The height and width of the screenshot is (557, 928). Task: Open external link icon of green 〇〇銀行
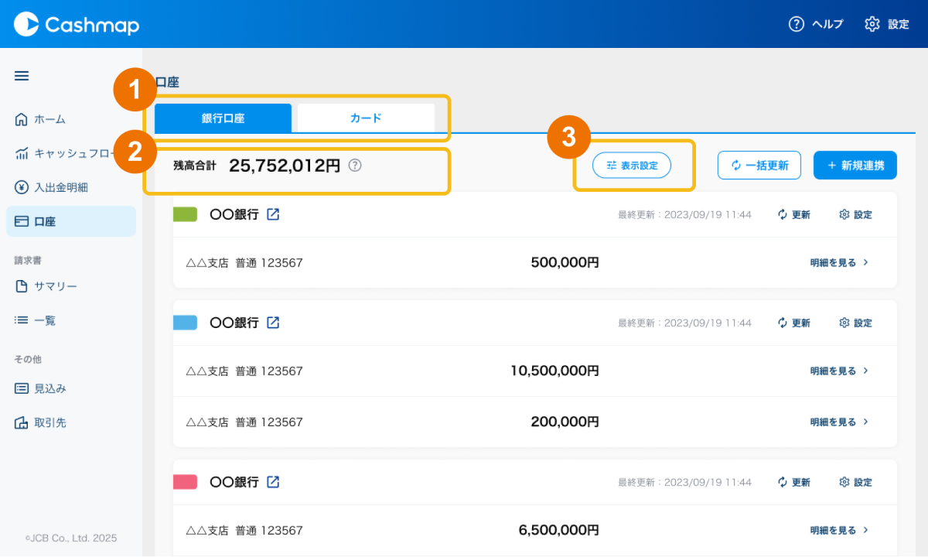(273, 214)
